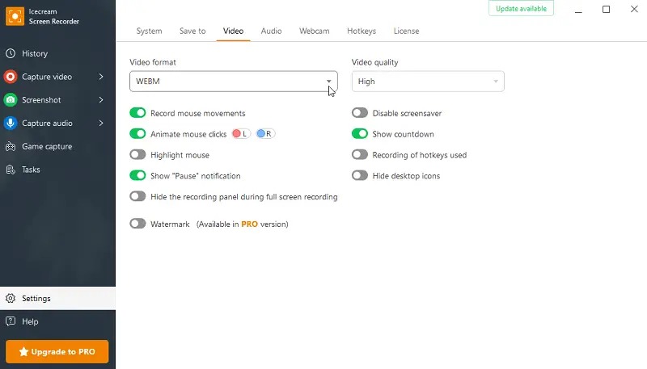Screen dimensions: 647x369
Task: Click the blue Capture audio microphone icon
Action: (11, 124)
